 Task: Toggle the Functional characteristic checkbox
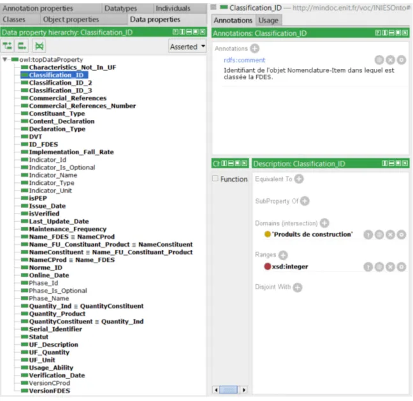[215, 179]
